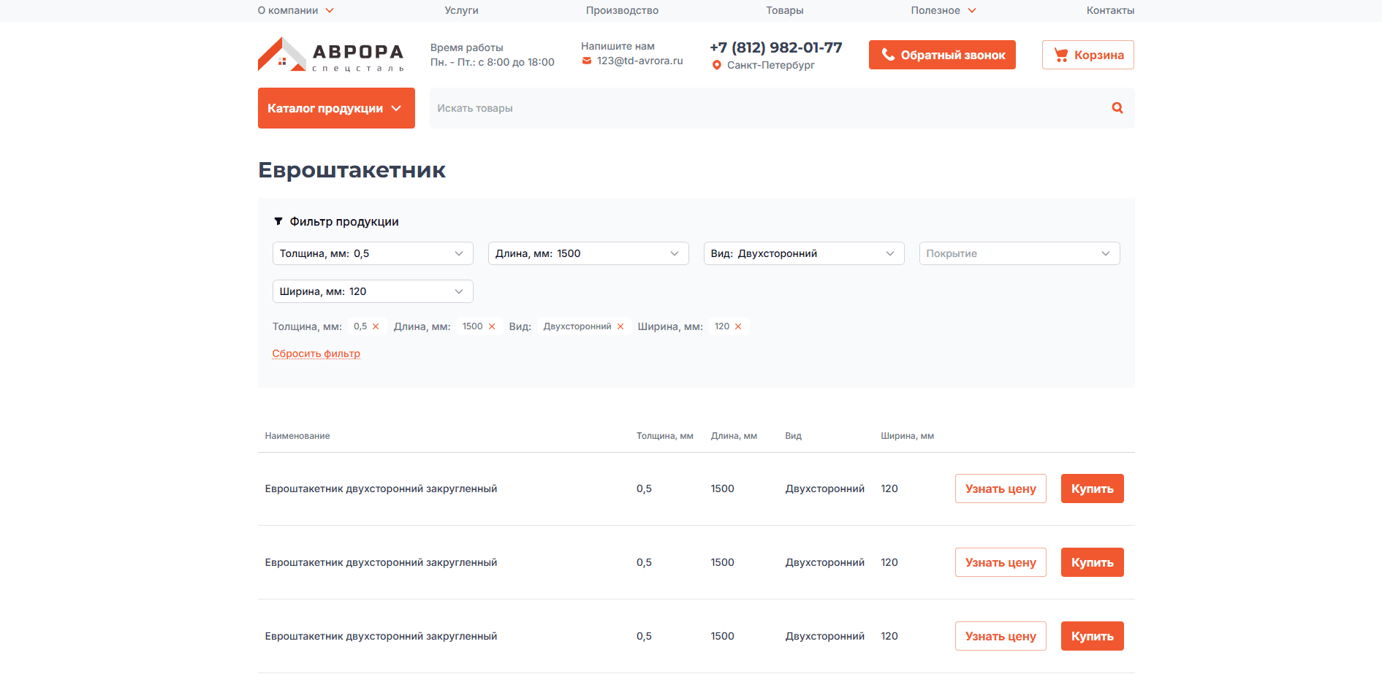Viewport: 1382px width, 682px height.
Task: Click the Санкт-Петербург location pin icon
Action: (x=716, y=65)
